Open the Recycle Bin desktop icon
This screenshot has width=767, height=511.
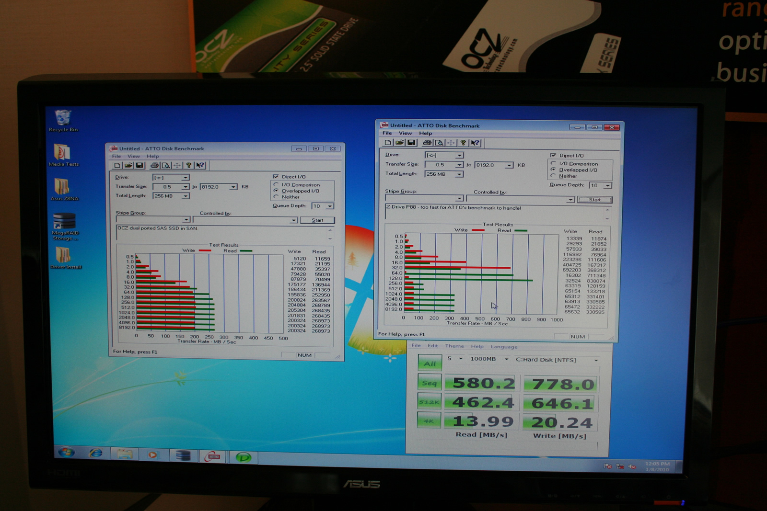coord(63,121)
